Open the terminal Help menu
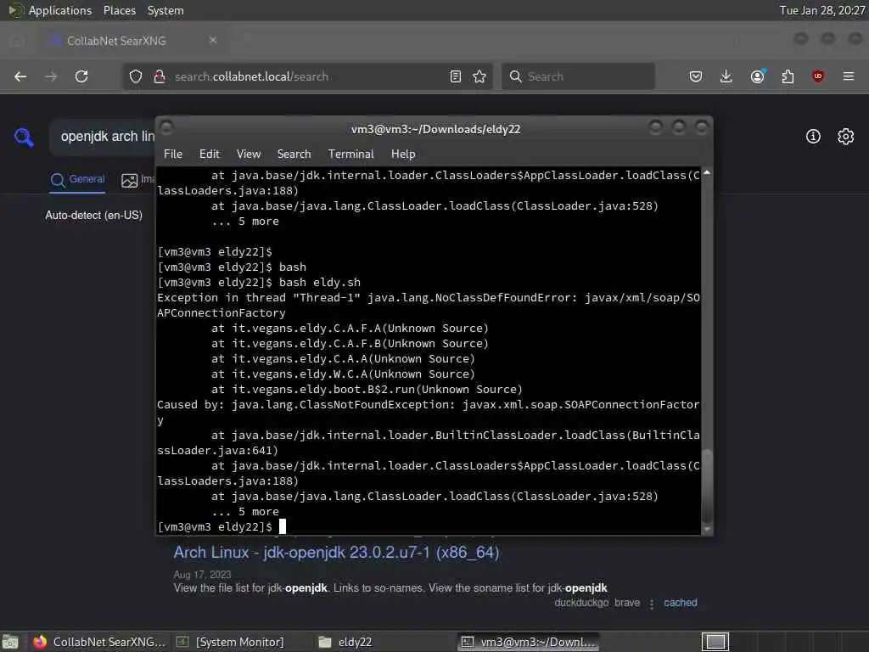Viewport: 869px width, 652px height. tap(403, 155)
